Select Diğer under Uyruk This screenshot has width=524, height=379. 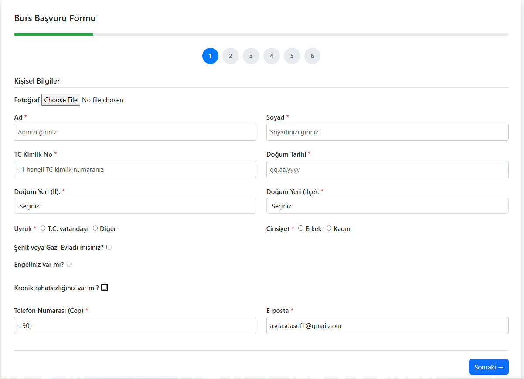pyautogui.click(x=95, y=228)
